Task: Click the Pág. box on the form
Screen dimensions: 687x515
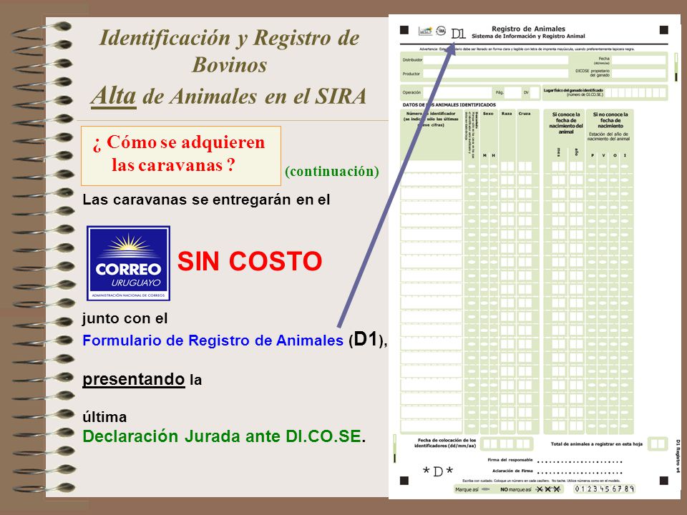Action: click(x=512, y=92)
